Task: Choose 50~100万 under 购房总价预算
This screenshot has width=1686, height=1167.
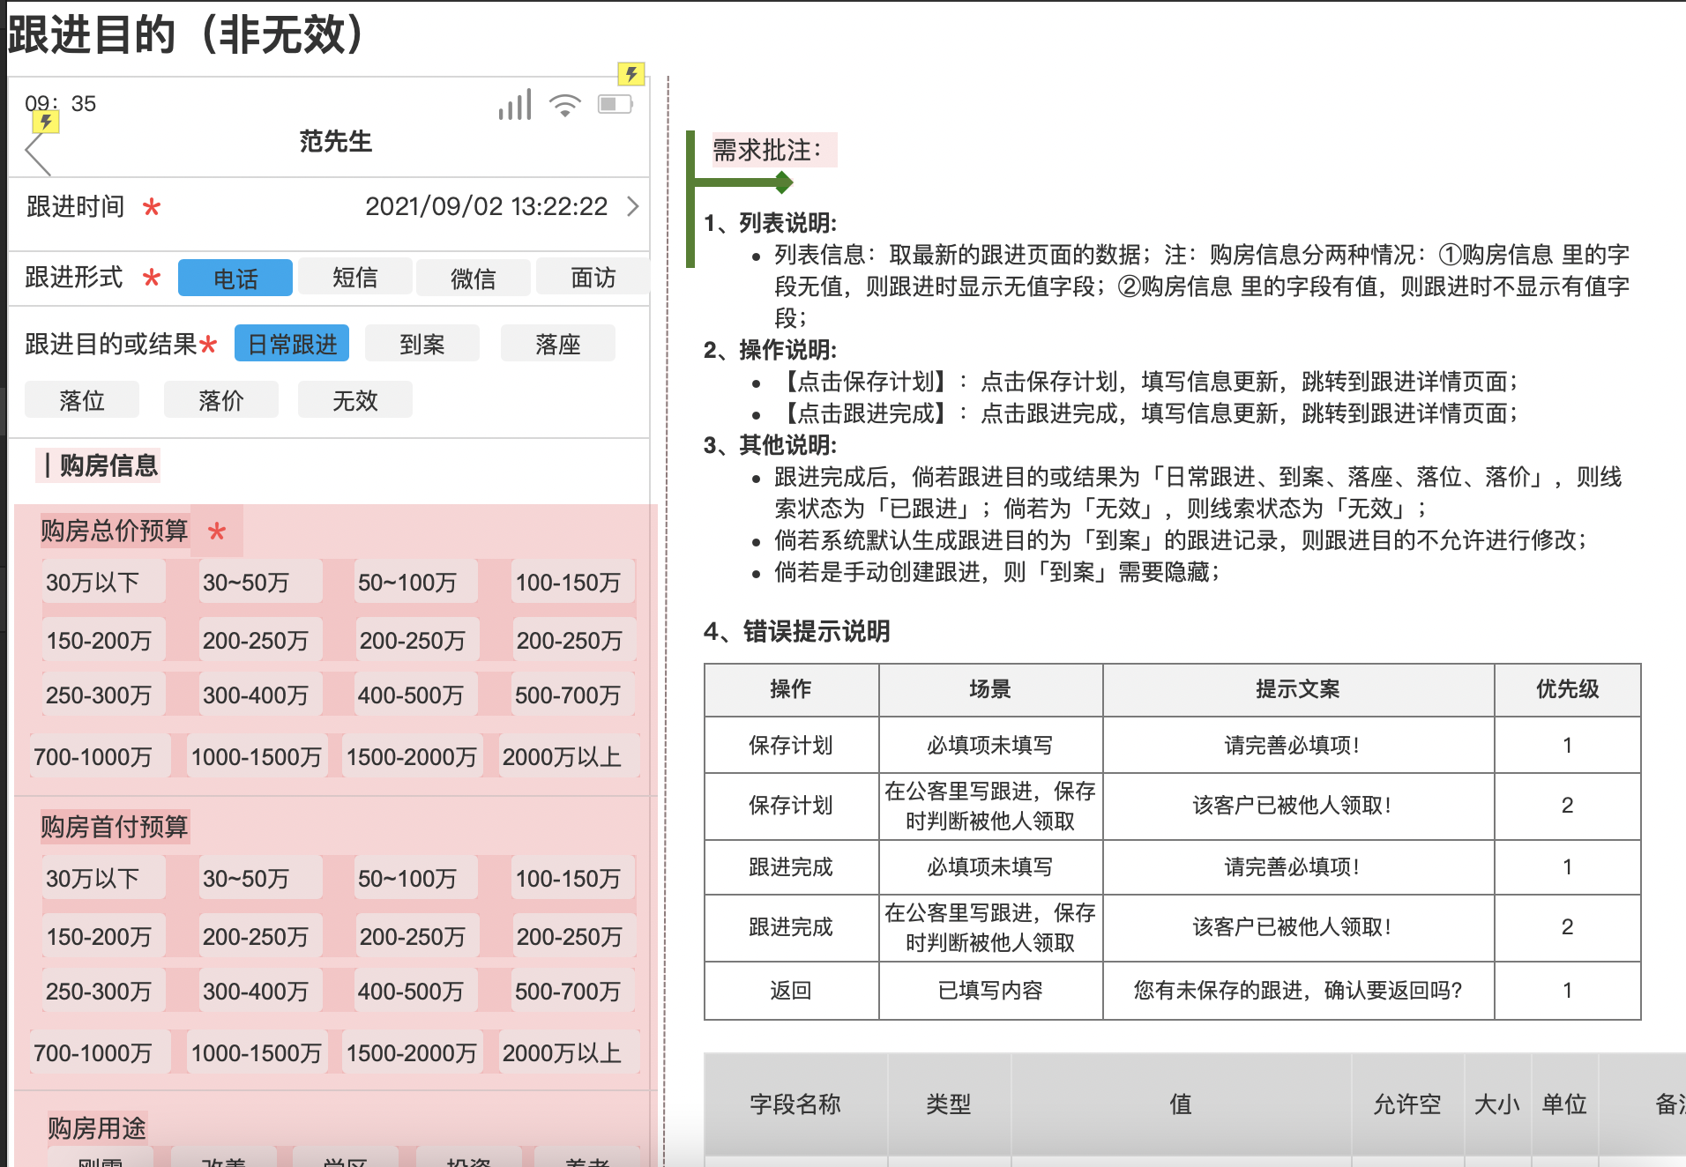Action: [416, 582]
